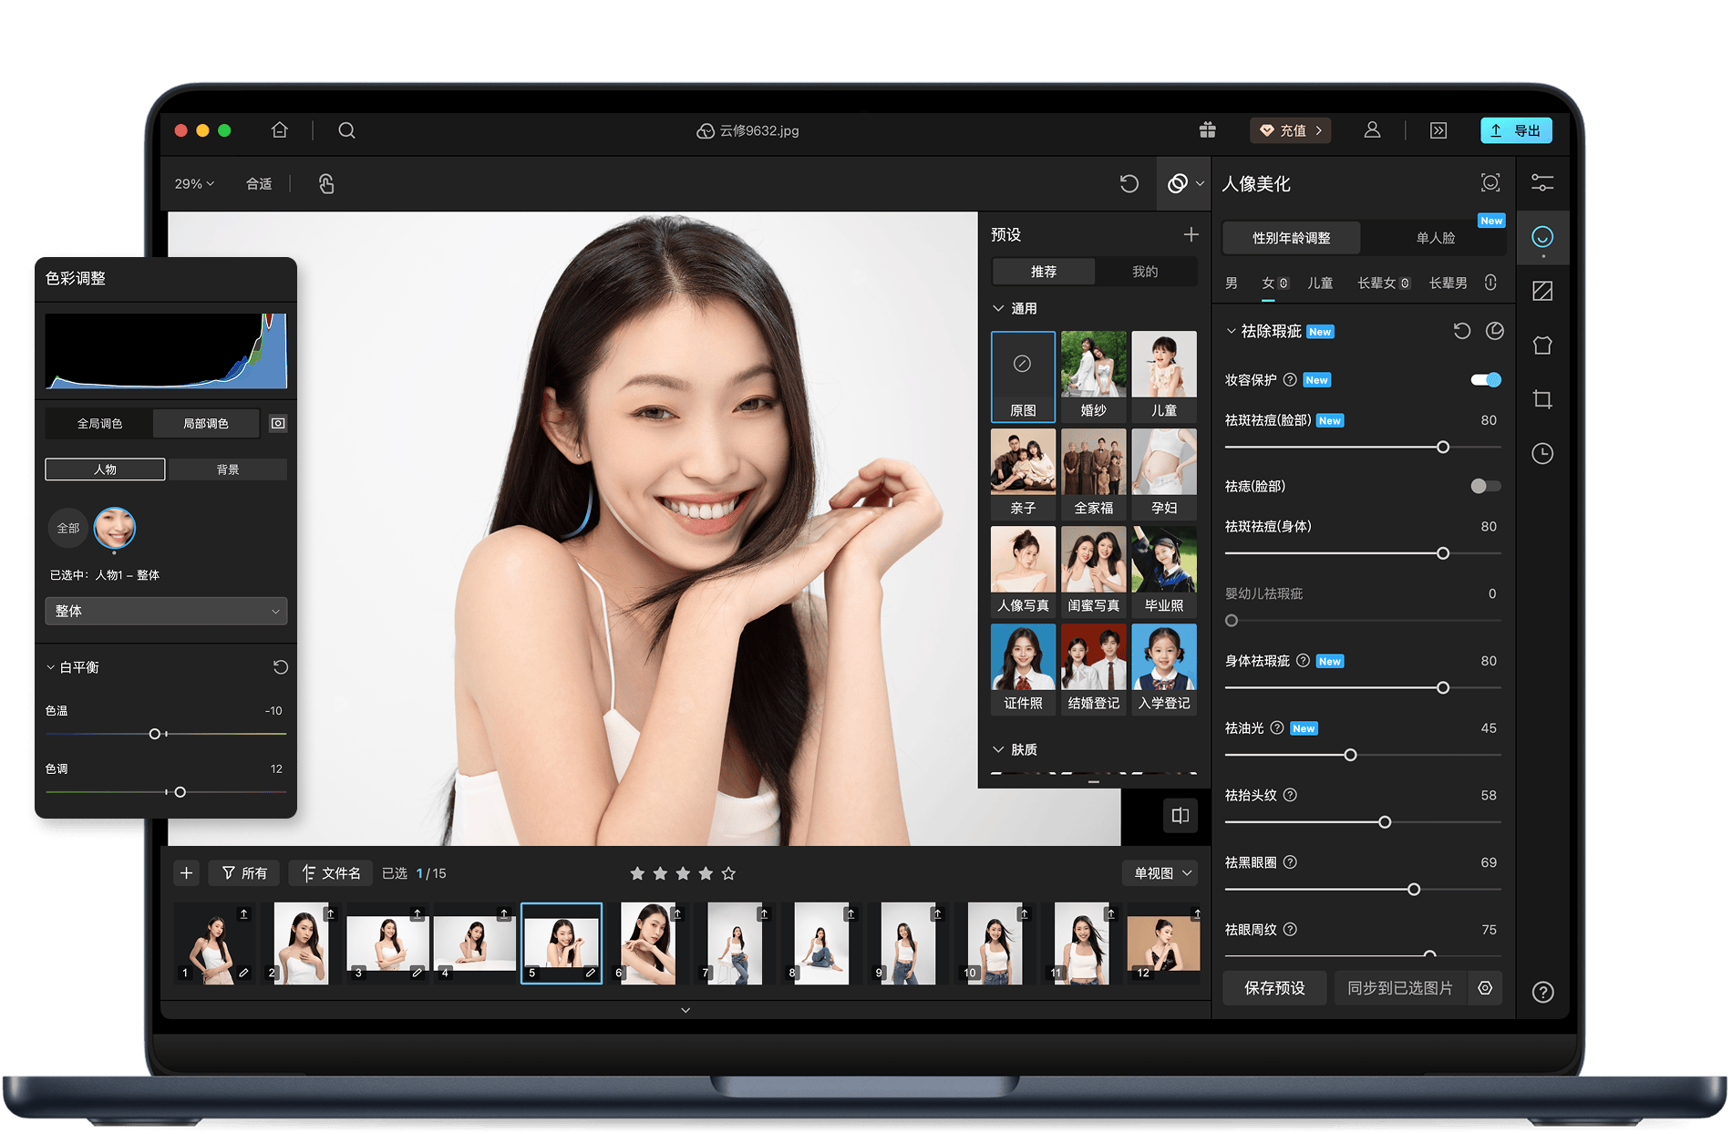Switch to the 局部调色 tab
The image size is (1732, 1134).
coord(206,423)
